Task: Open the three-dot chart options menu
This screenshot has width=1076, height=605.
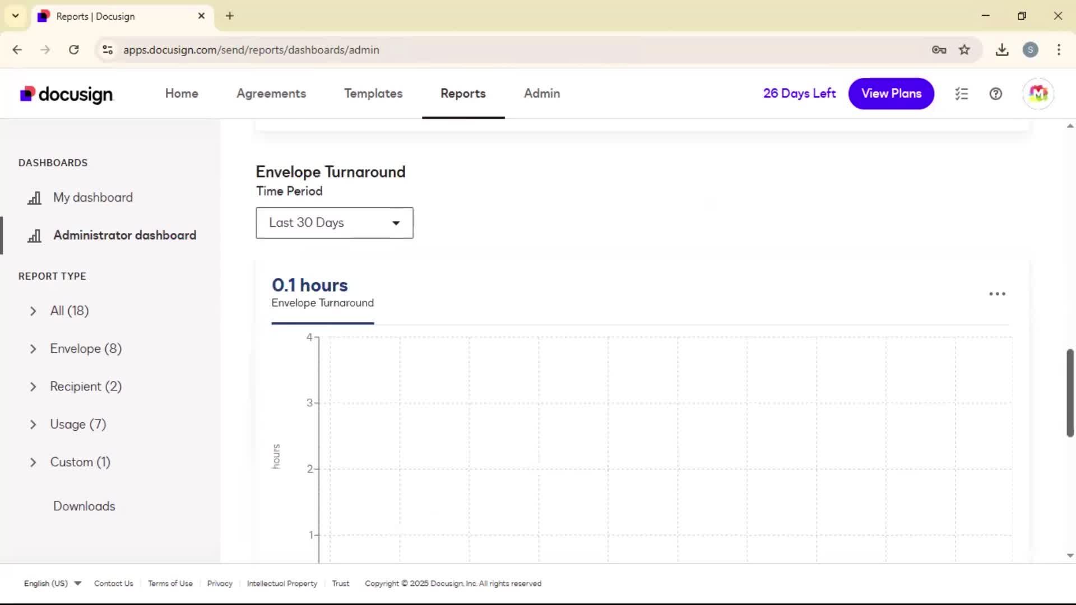Action: coord(997,294)
